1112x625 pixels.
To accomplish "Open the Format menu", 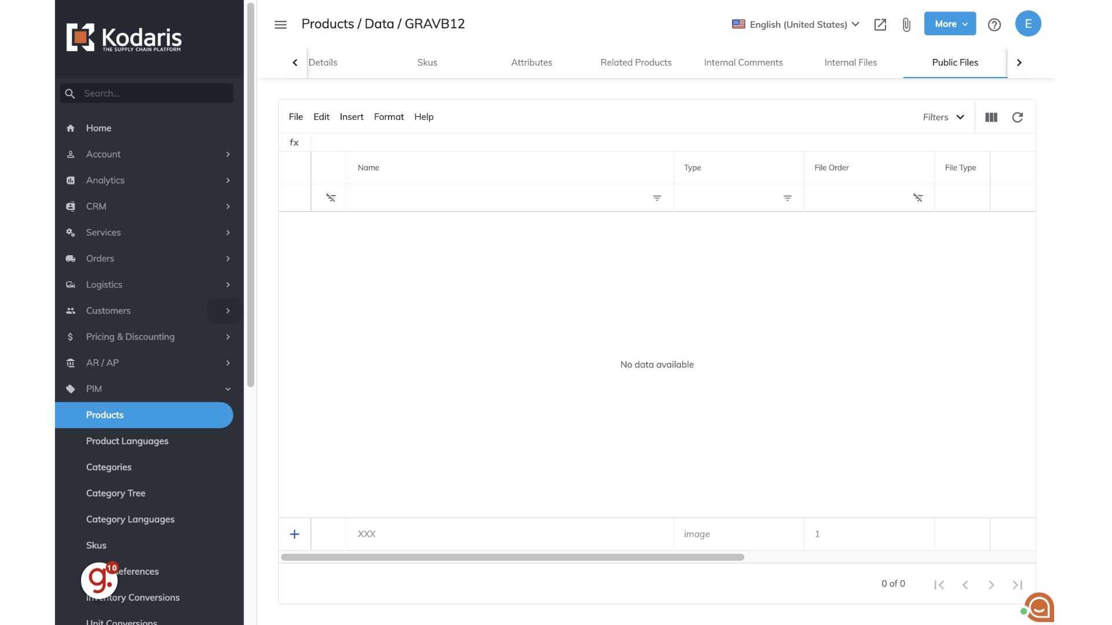I will (389, 117).
